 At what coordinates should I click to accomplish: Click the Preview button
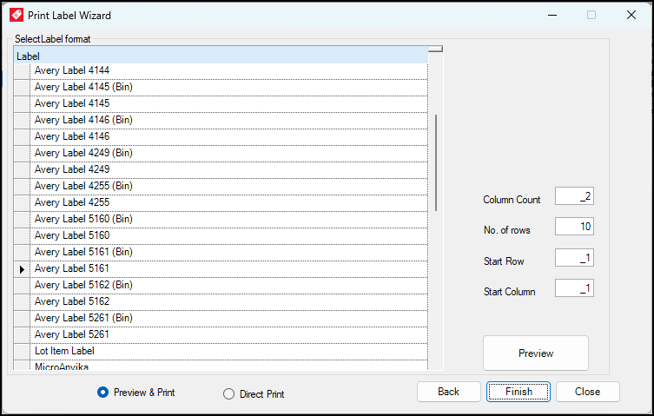click(536, 353)
